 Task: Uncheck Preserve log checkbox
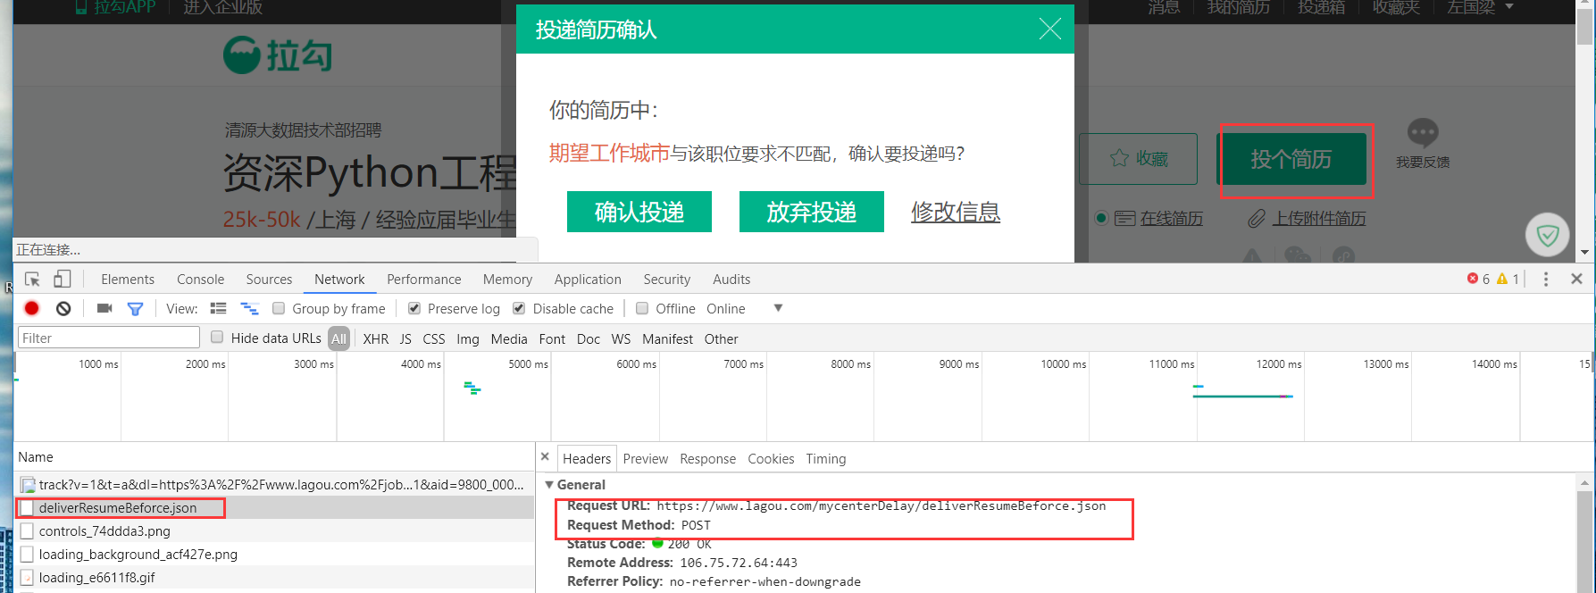[414, 308]
